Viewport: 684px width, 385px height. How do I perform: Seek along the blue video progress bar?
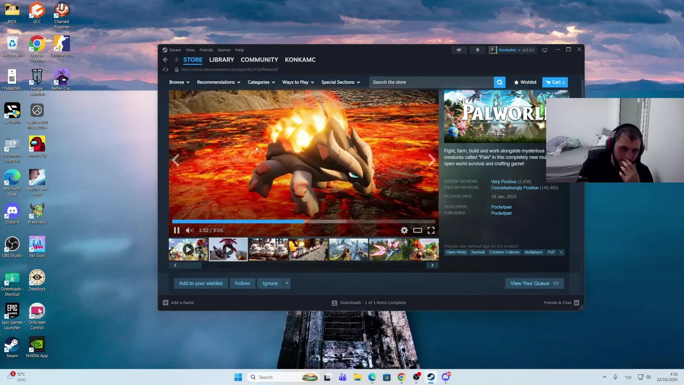point(304,221)
